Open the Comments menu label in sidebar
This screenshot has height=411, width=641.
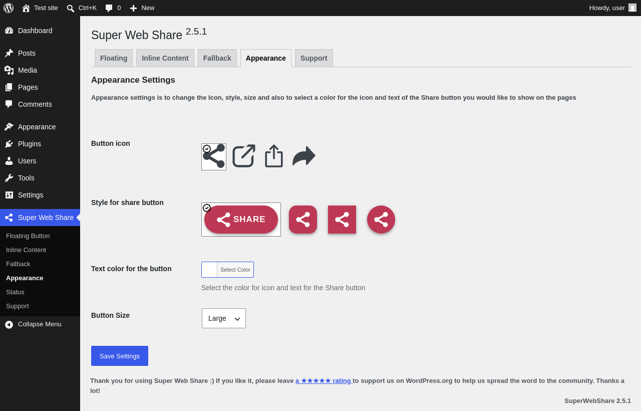pyautogui.click(x=35, y=104)
